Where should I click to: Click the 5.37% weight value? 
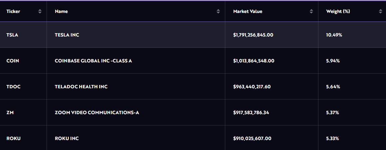[332, 113]
